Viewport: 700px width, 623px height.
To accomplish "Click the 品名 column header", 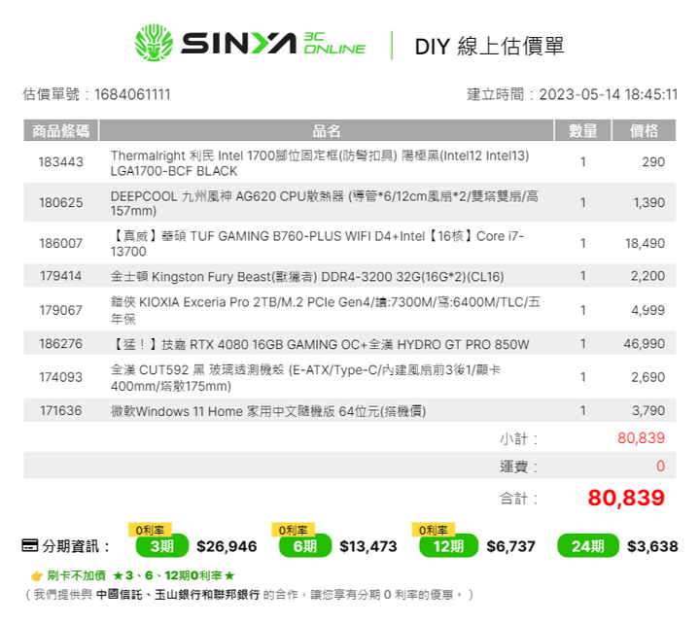I will click(327, 131).
